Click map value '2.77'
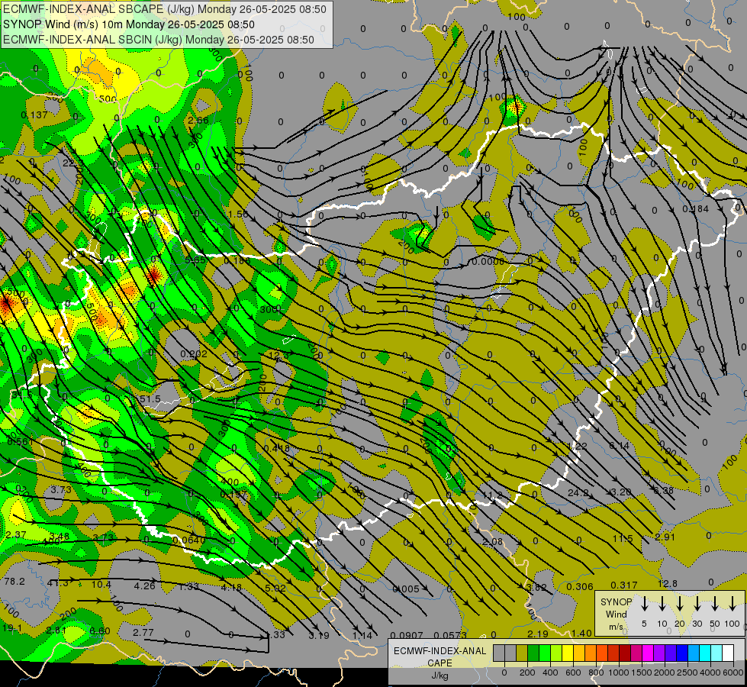The height and width of the screenshot is (687, 747). pos(143,632)
